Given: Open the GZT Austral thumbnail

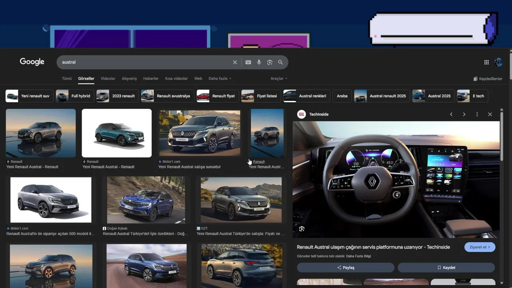Looking at the screenshot, I should click(241, 200).
